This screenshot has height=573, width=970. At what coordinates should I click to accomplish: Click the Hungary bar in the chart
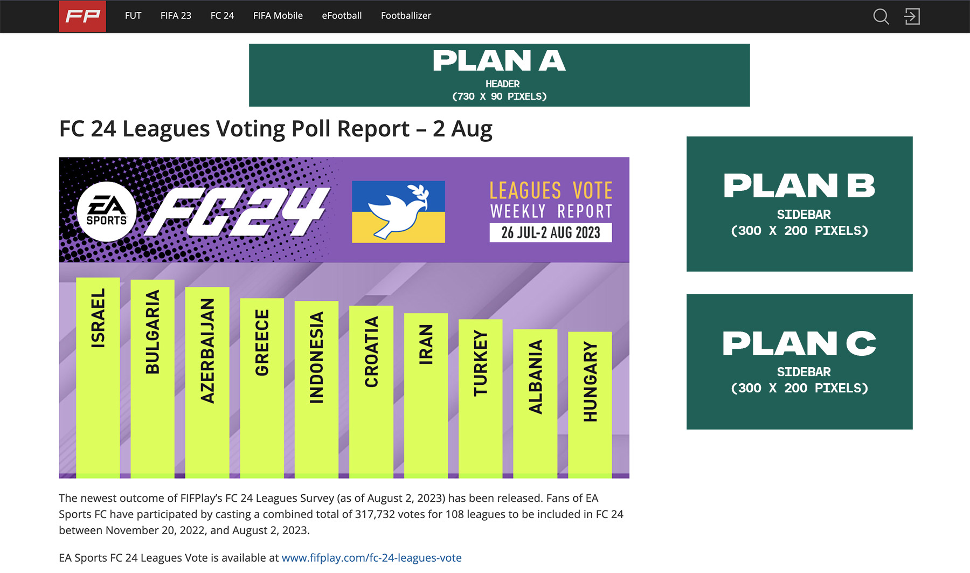pos(590,404)
